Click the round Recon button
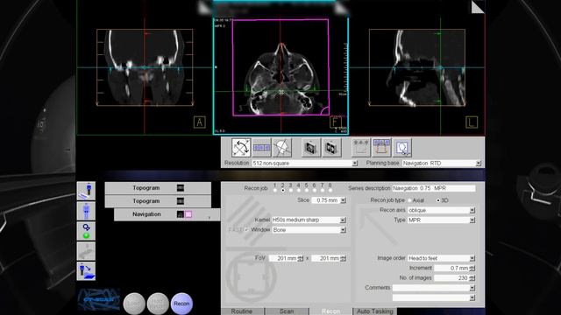561x315 pixels. pyautogui.click(x=181, y=304)
